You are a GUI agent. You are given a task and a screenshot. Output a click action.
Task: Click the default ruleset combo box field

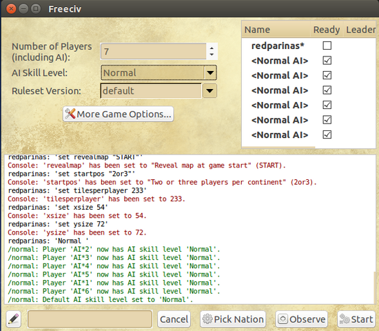coord(151,91)
